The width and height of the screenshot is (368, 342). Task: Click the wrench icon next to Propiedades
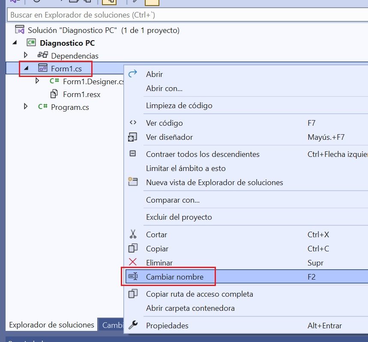[133, 325]
